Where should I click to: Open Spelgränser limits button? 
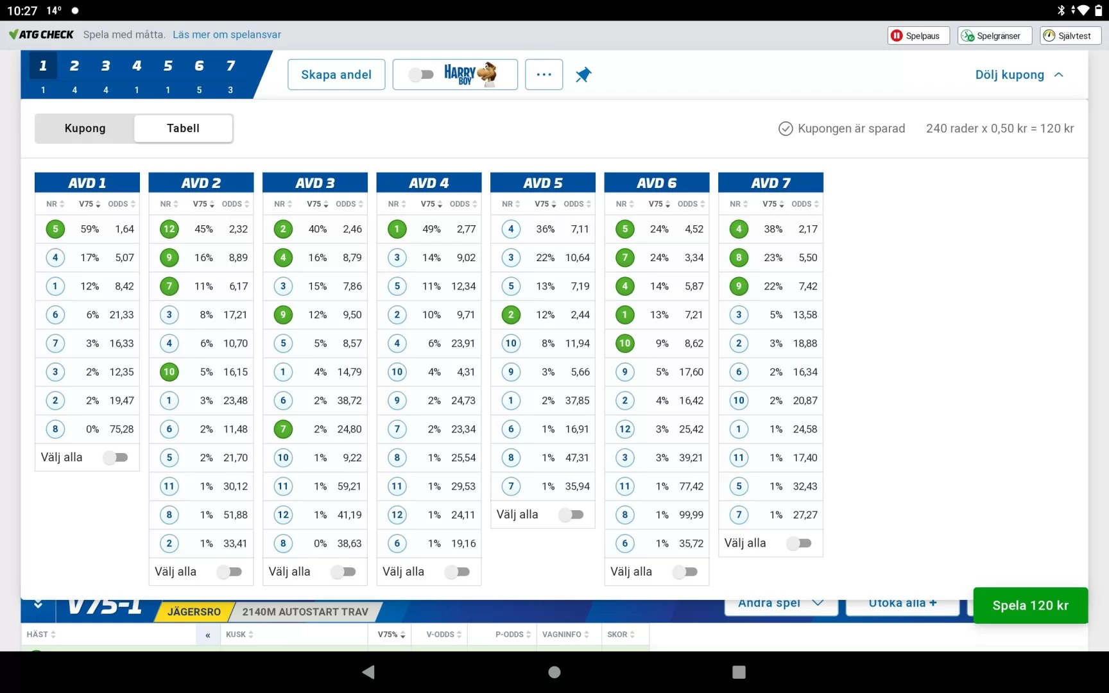(x=994, y=36)
